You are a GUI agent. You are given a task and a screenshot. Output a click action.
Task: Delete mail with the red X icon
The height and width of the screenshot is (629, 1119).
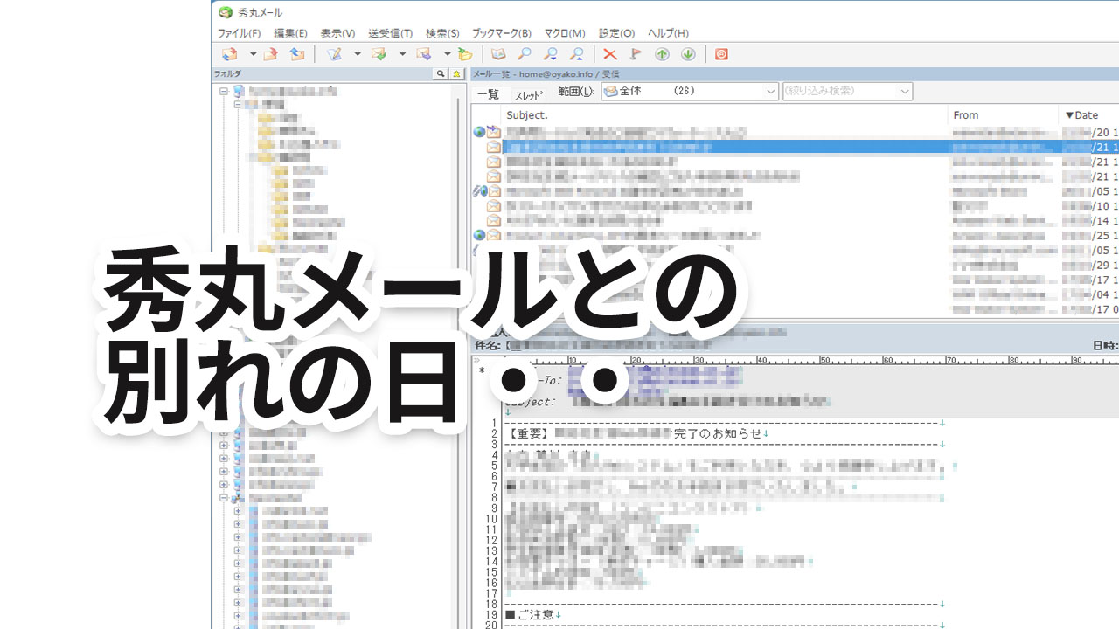tap(610, 54)
